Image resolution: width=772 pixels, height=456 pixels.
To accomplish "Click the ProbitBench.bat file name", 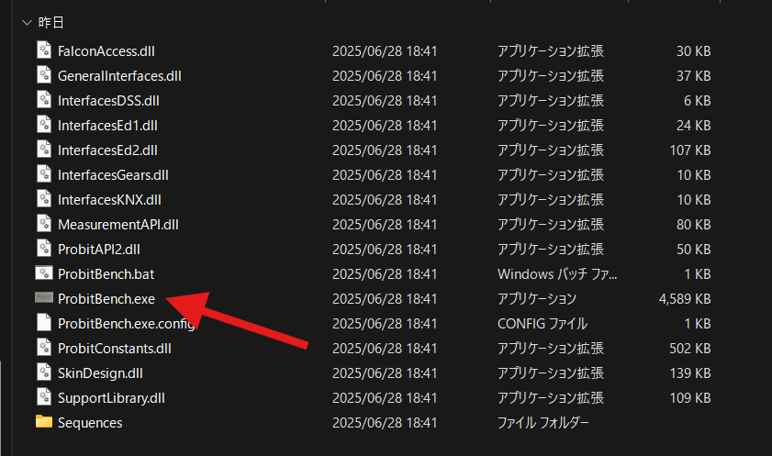I will click(x=106, y=274).
